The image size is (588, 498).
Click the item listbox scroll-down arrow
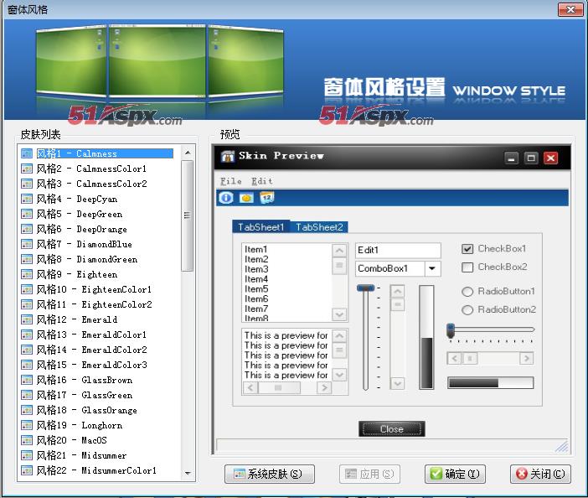point(339,314)
